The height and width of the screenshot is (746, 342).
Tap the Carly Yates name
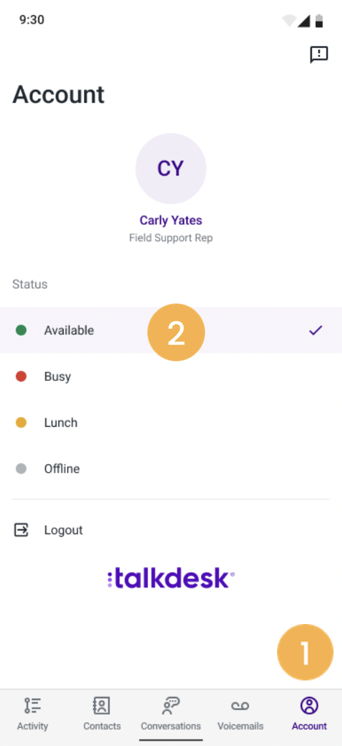[x=171, y=221]
